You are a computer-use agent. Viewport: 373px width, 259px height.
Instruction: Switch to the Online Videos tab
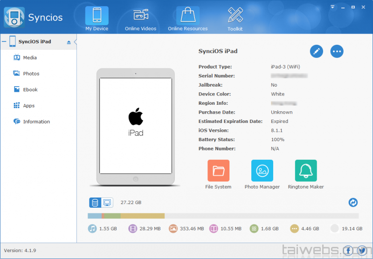(140, 19)
